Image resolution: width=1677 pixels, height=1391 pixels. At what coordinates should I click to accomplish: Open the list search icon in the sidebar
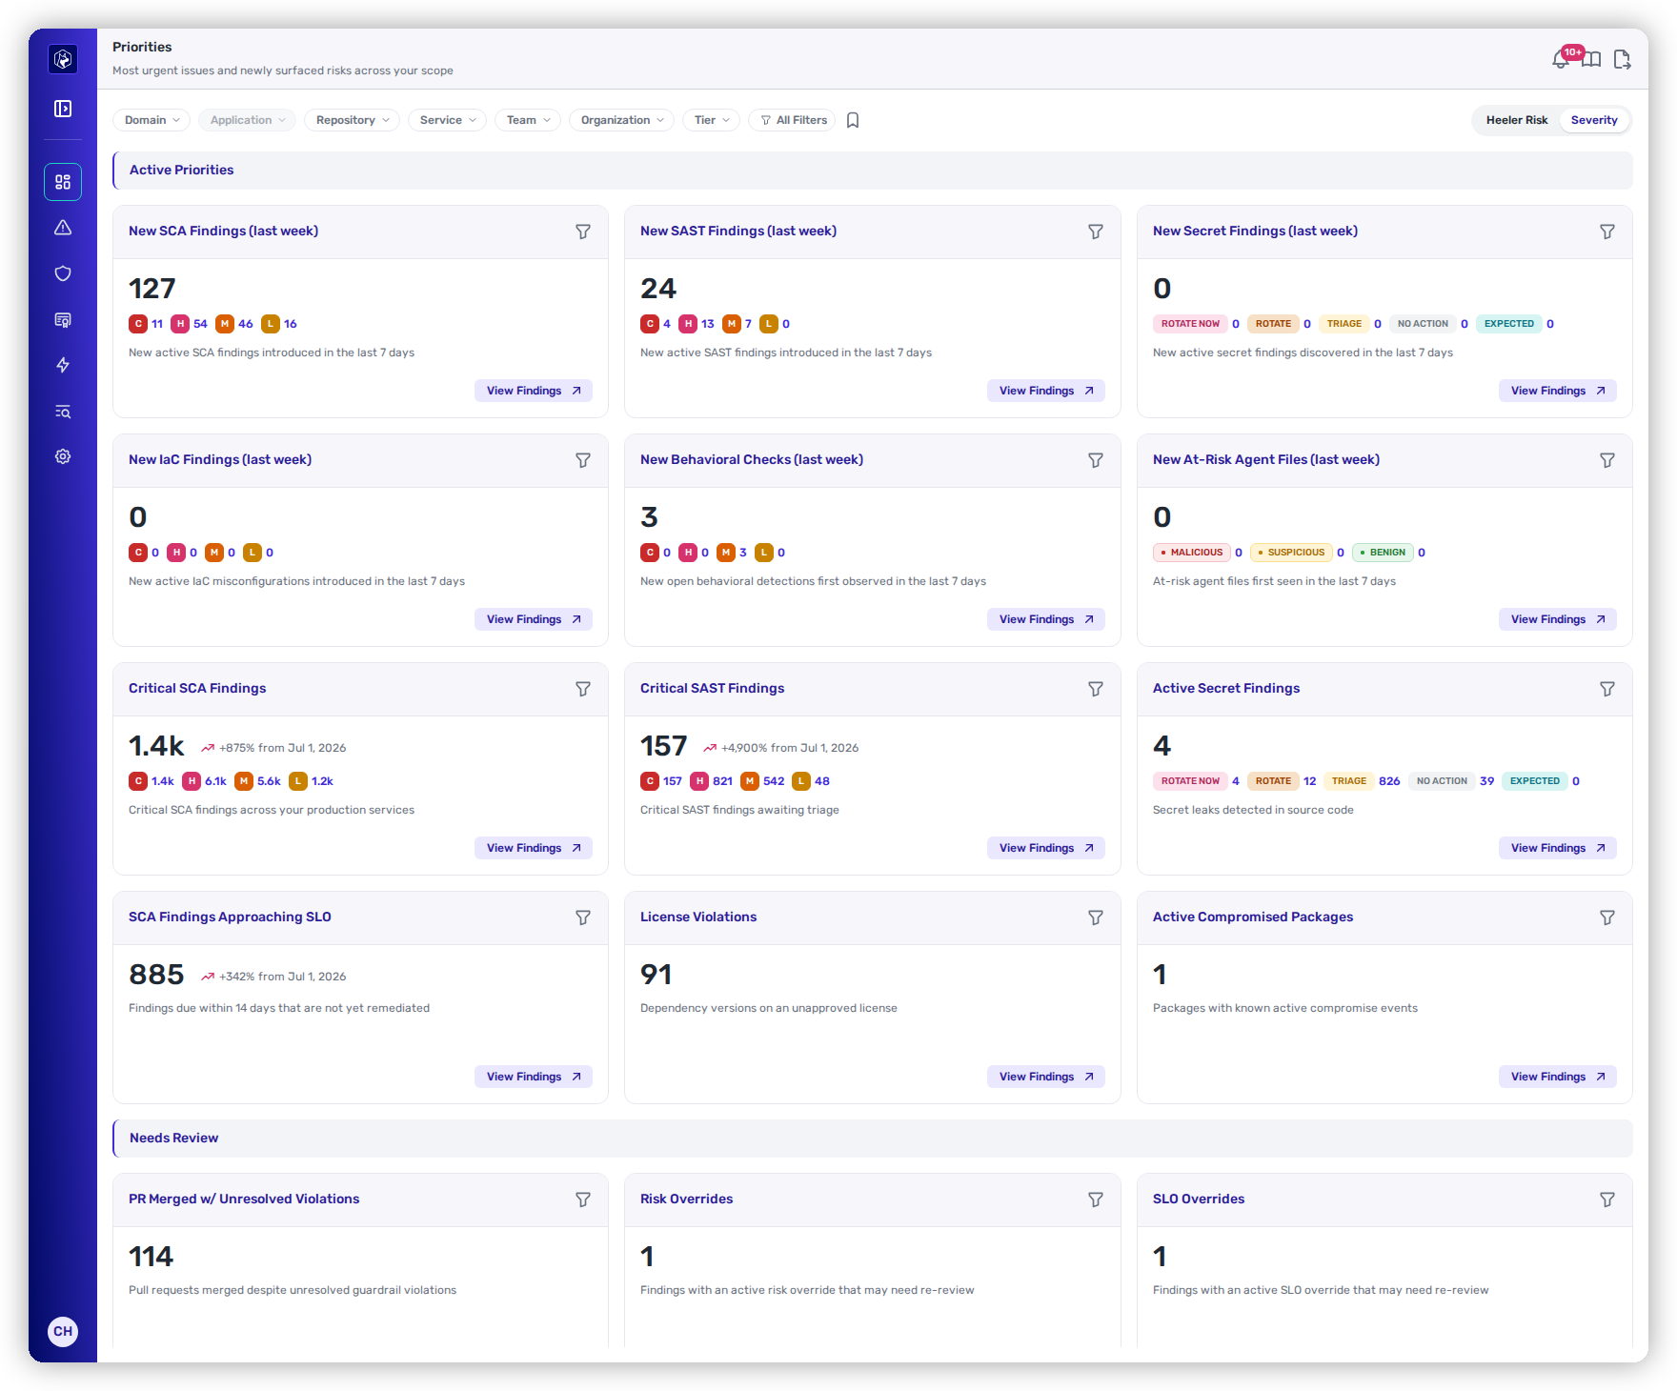63,412
